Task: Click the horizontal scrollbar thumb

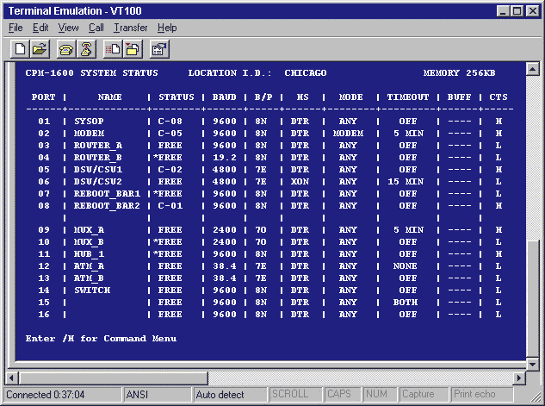Action: pos(113,378)
